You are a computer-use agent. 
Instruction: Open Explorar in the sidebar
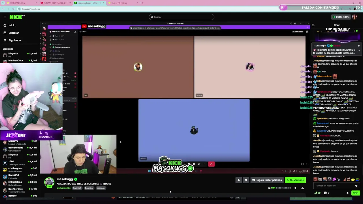coord(14,33)
